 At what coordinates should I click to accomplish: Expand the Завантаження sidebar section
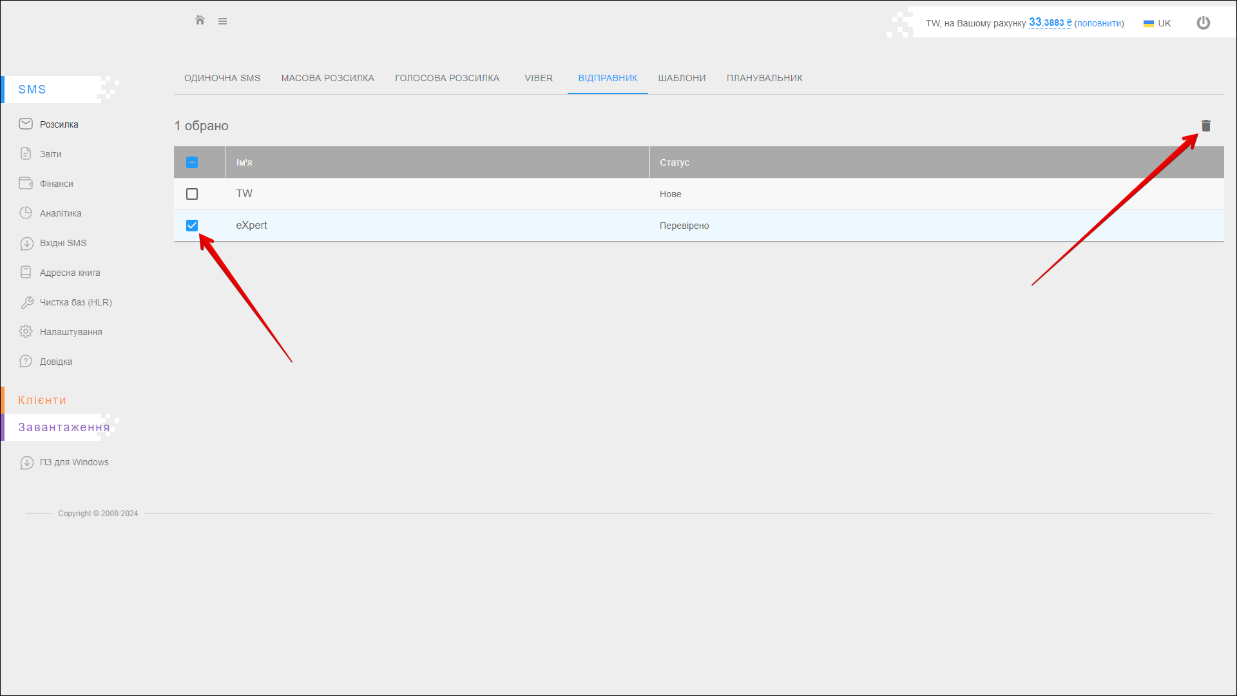(63, 427)
